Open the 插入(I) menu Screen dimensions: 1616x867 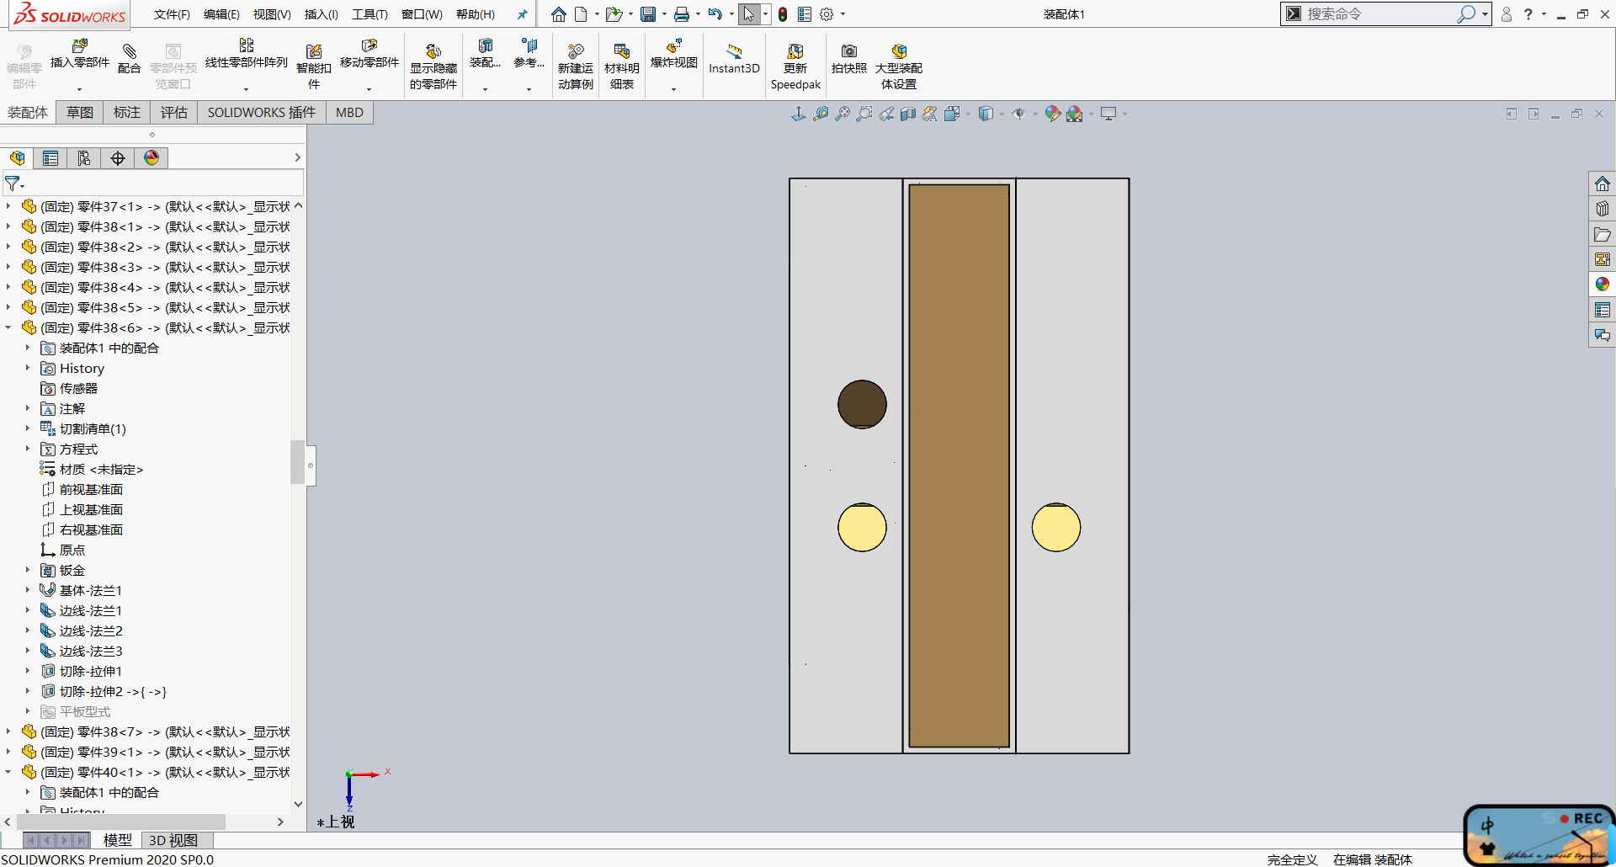[321, 14]
